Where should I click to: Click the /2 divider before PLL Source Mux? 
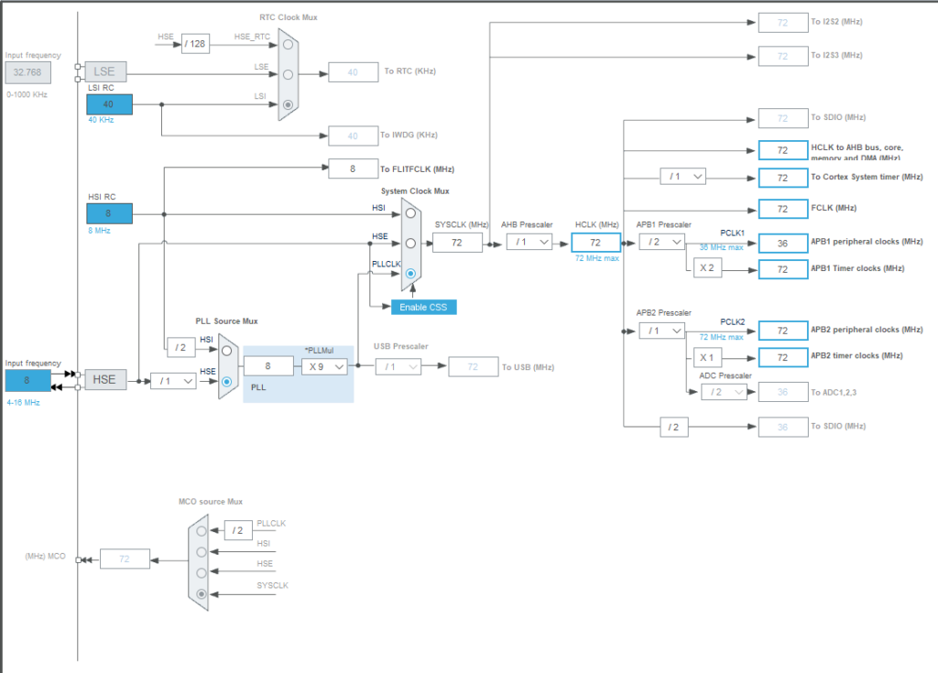click(181, 348)
